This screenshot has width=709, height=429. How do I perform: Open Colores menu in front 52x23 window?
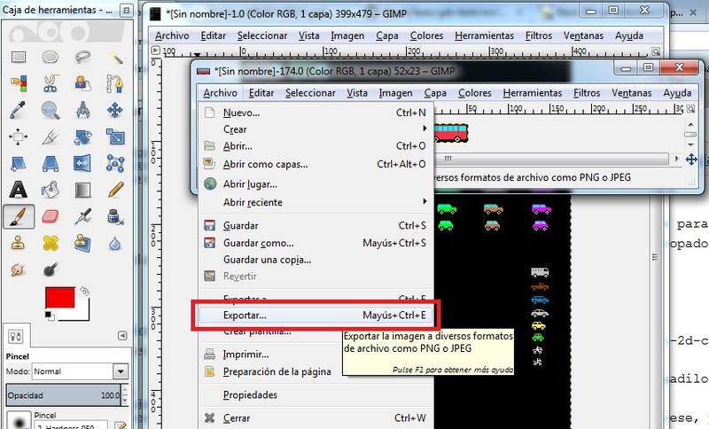click(x=474, y=93)
